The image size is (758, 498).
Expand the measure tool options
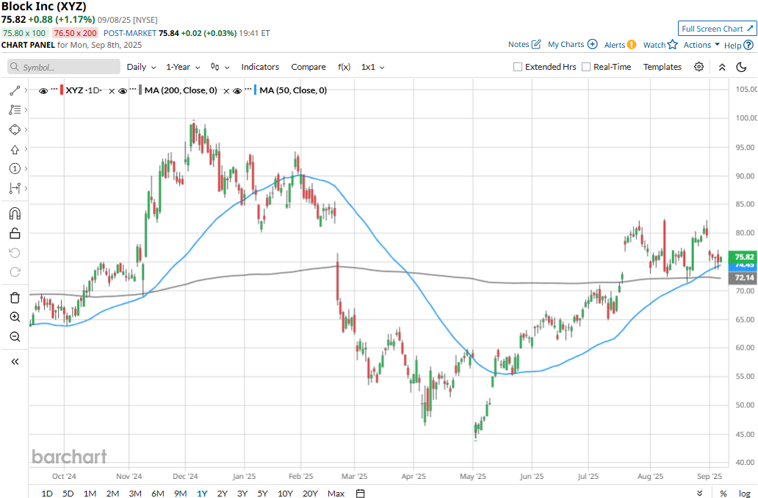26,188
